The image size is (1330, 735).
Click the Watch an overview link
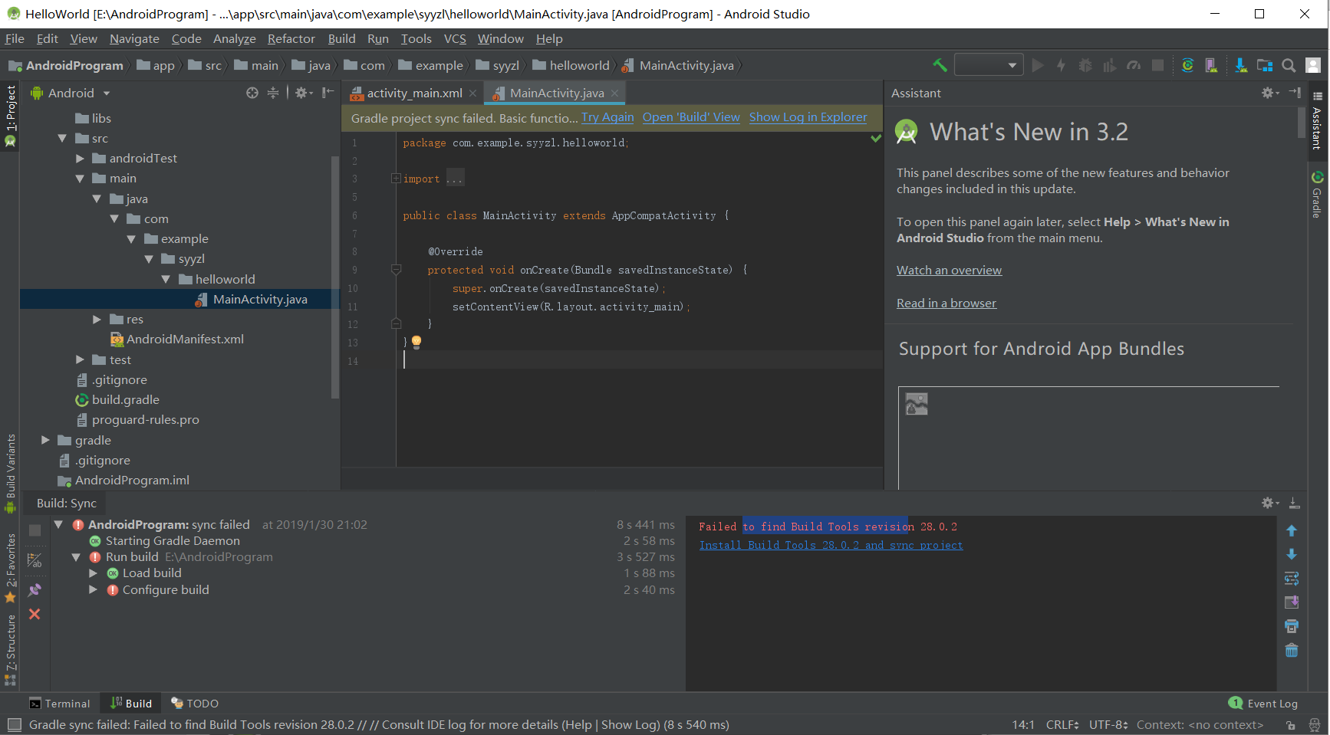pos(949,270)
